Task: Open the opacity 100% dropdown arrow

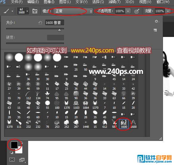Action: [128, 11]
